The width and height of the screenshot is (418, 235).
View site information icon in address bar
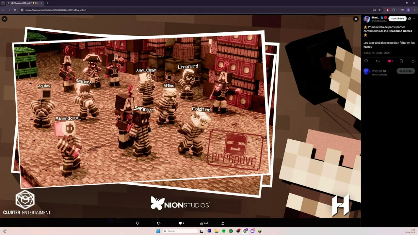pyautogui.click(x=22, y=10)
